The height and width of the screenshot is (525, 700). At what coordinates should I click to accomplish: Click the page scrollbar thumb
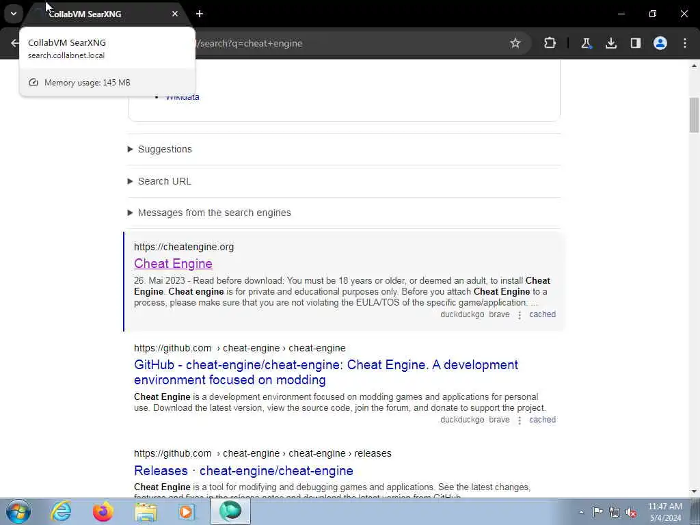click(694, 115)
